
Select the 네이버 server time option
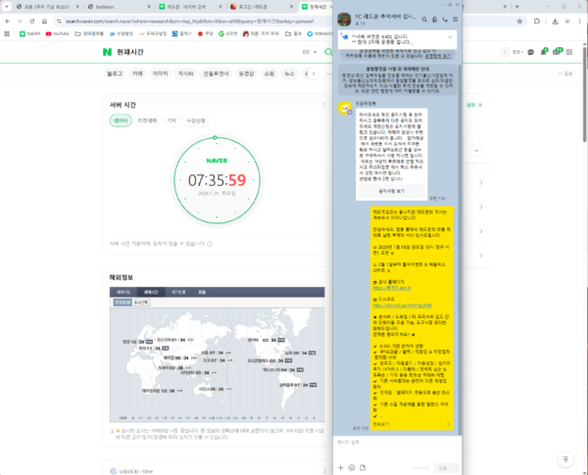(x=122, y=119)
